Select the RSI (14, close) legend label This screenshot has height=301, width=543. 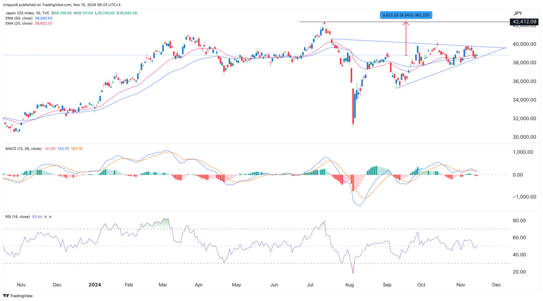pyautogui.click(x=17, y=217)
